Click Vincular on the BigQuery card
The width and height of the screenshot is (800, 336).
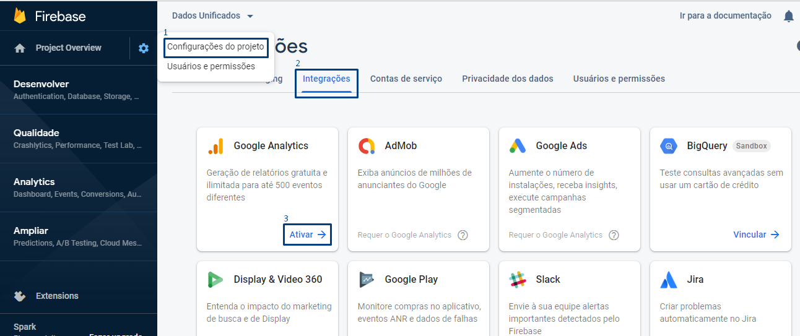point(756,235)
